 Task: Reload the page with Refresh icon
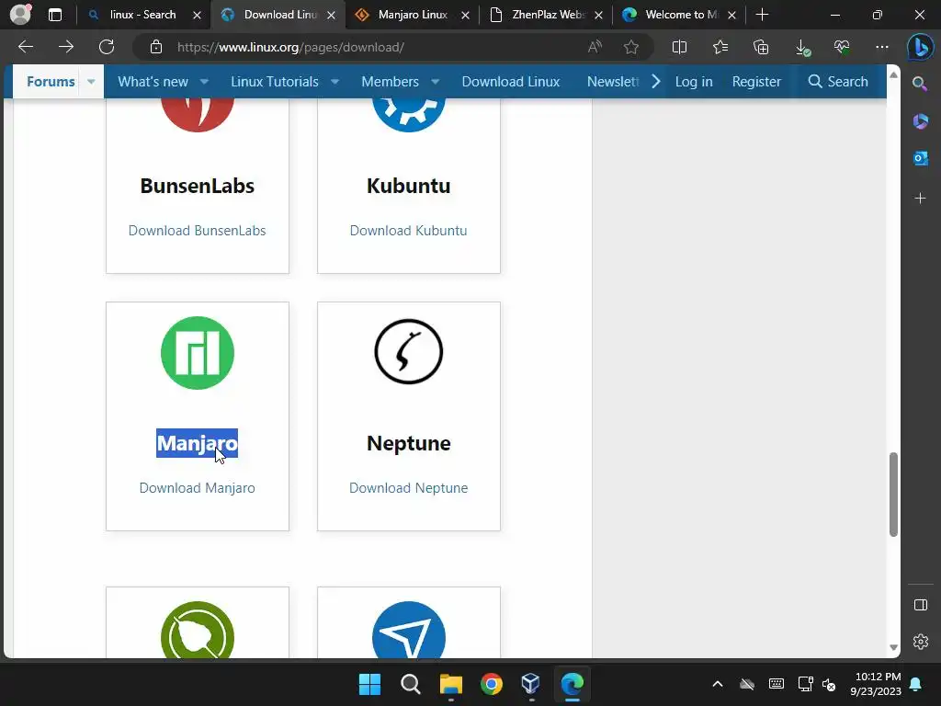point(107,47)
